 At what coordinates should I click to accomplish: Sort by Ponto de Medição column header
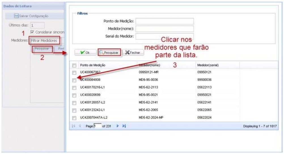point(91,66)
